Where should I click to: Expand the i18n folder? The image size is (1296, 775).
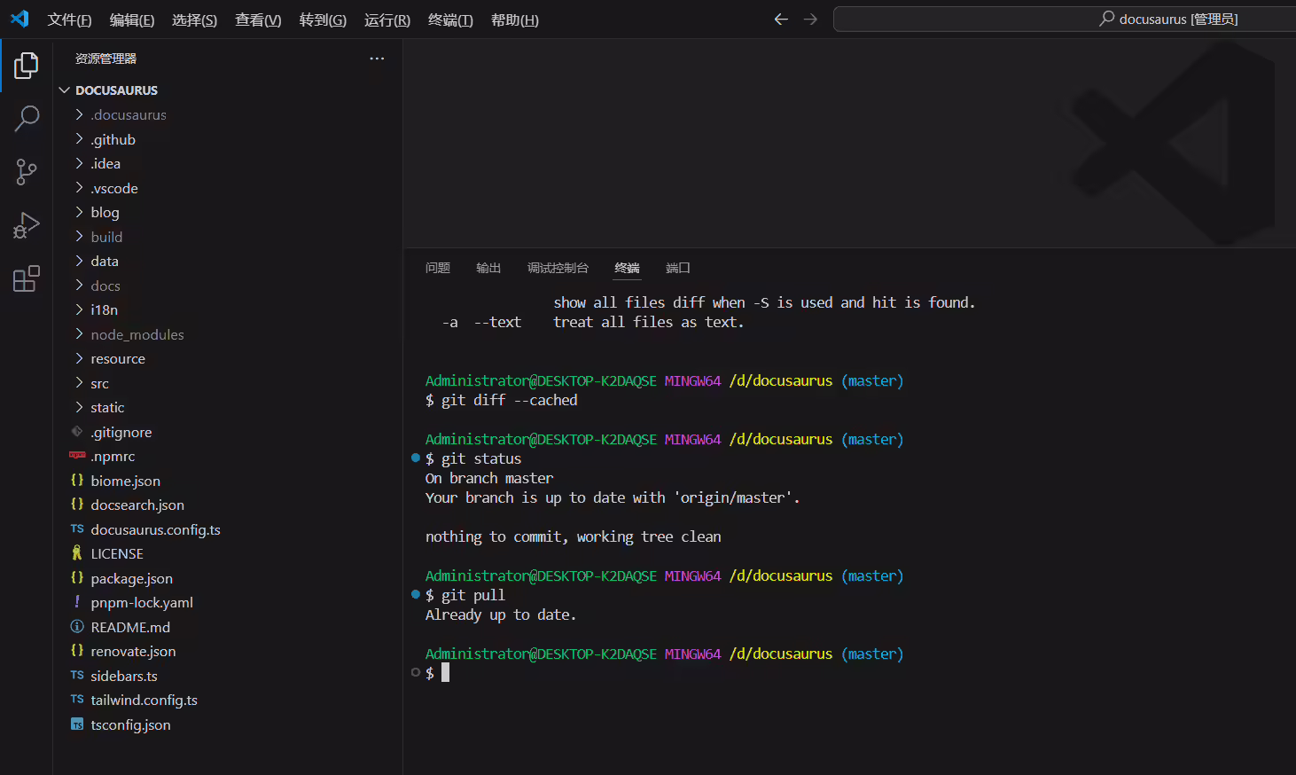pyautogui.click(x=79, y=309)
